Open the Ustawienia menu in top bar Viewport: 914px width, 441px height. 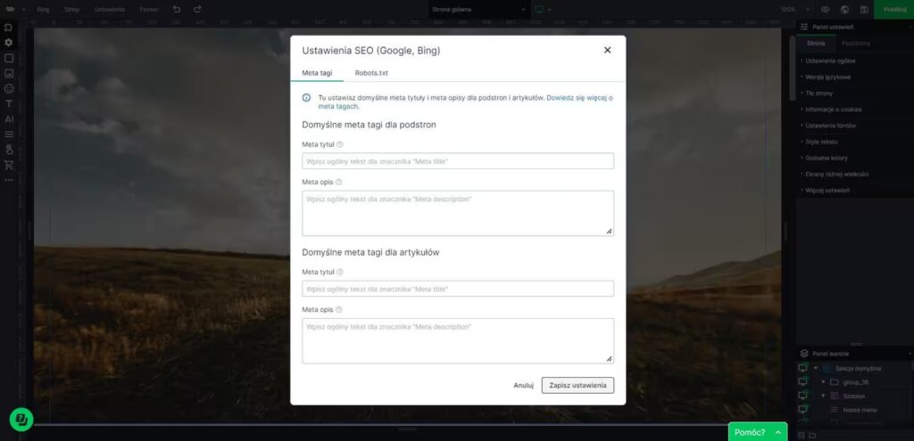(110, 9)
